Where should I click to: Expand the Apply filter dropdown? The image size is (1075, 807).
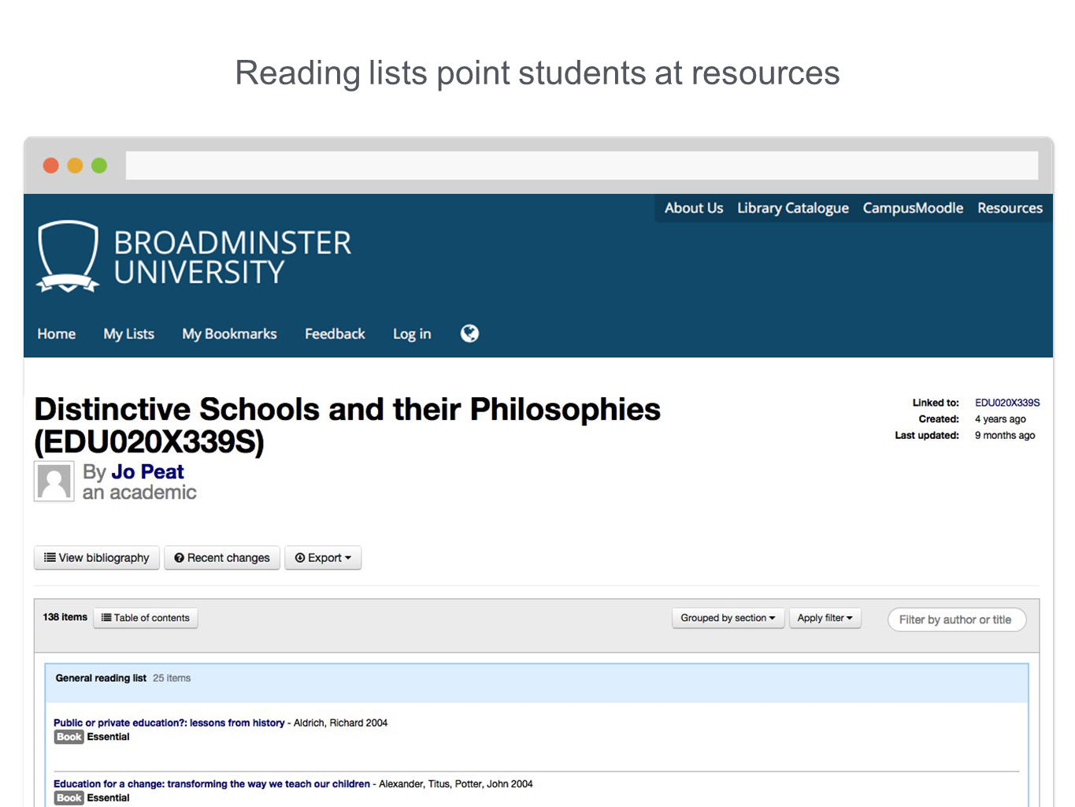click(x=825, y=618)
